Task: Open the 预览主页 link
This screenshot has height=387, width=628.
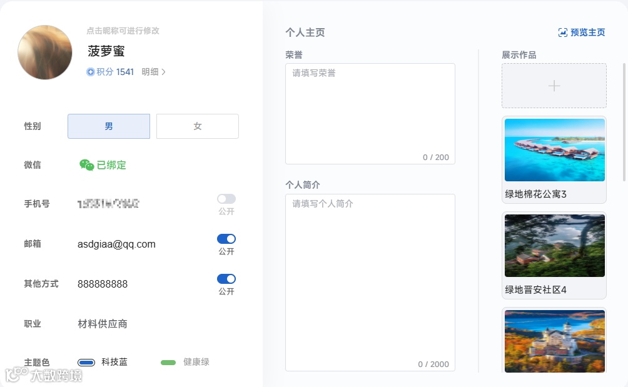Action: [x=585, y=32]
